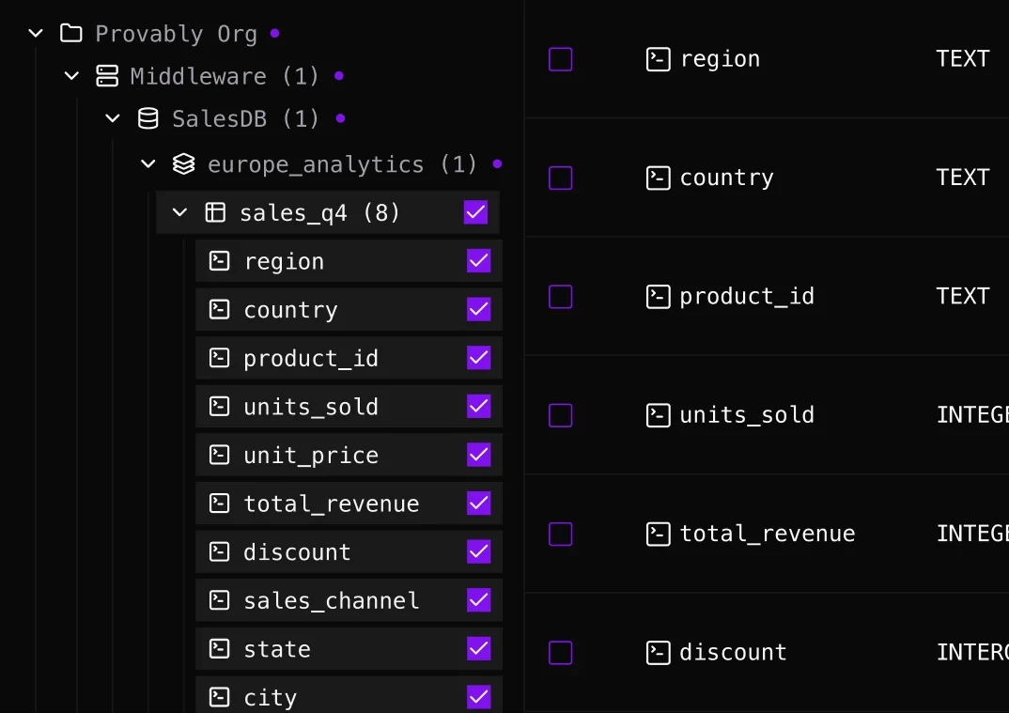Check the units_sold row in the right panel
Screen dimensions: 1009x713
560,415
